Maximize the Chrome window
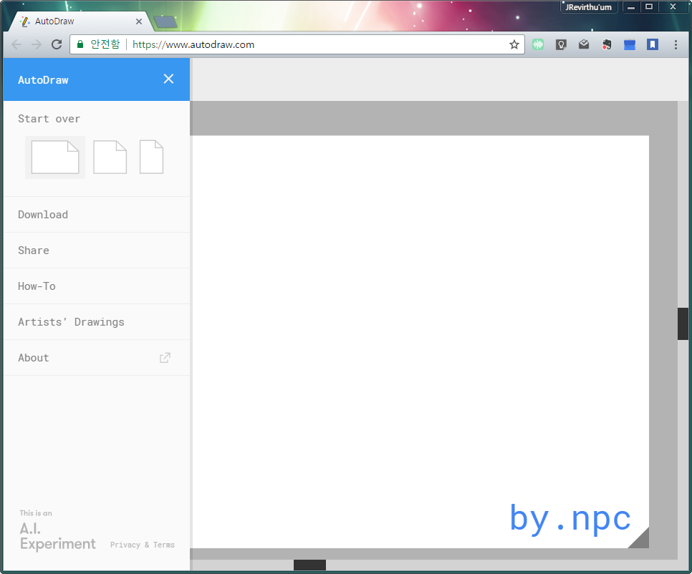692x574 pixels. coord(649,7)
